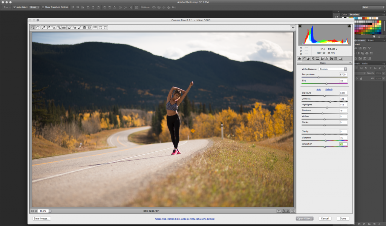
Task: Select the Straighten tool
Action: click(64, 28)
